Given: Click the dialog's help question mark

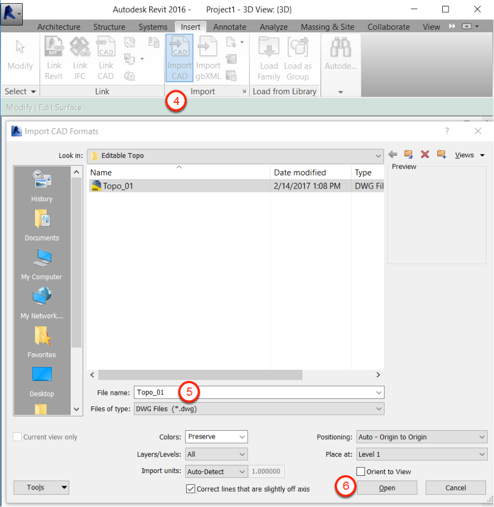Looking at the screenshot, I should 447,131.
